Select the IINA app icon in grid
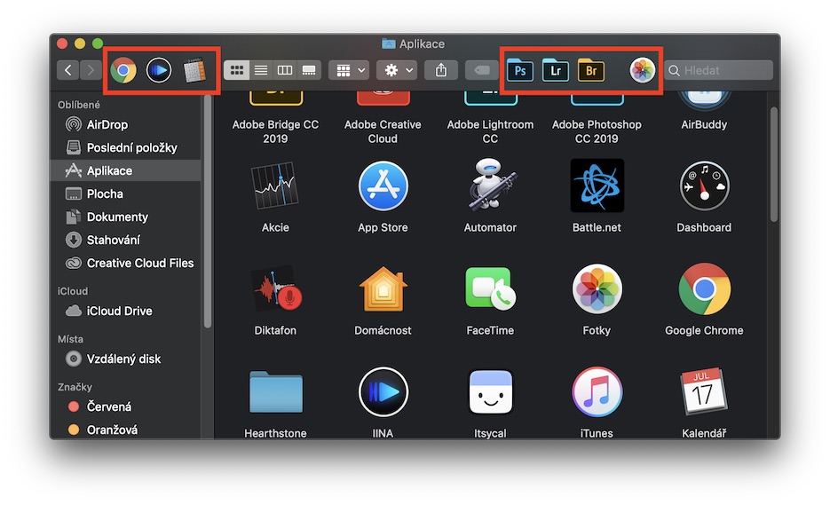 [383, 392]
